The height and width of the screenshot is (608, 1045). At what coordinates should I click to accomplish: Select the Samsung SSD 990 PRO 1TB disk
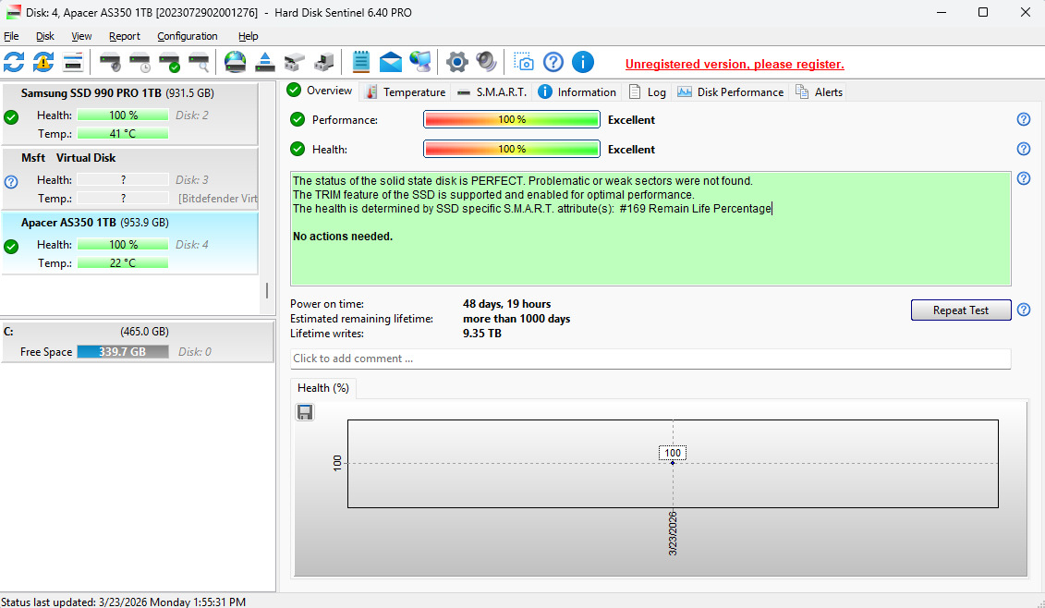(130, 114)
